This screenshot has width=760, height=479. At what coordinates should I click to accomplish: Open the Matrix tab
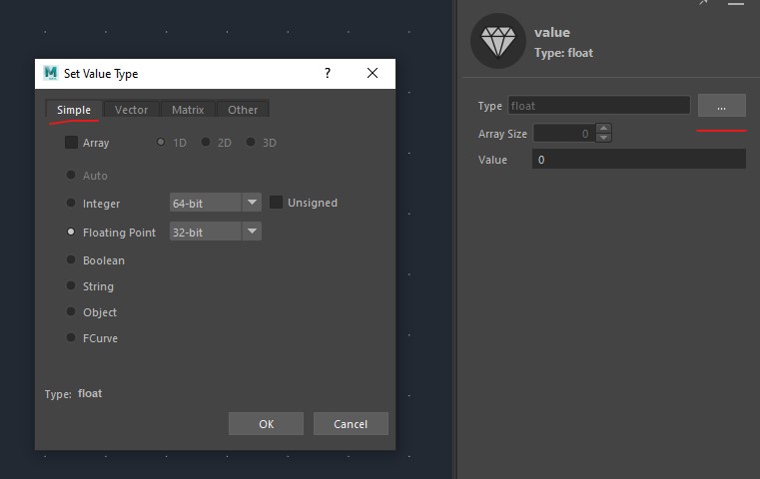point(188,110)
